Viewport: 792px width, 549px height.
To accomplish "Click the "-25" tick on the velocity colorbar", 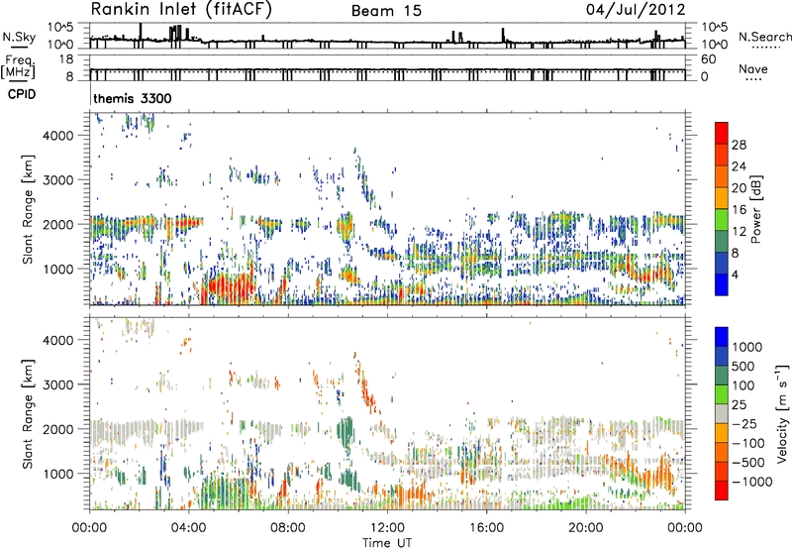I will click(x=744, y=423).
